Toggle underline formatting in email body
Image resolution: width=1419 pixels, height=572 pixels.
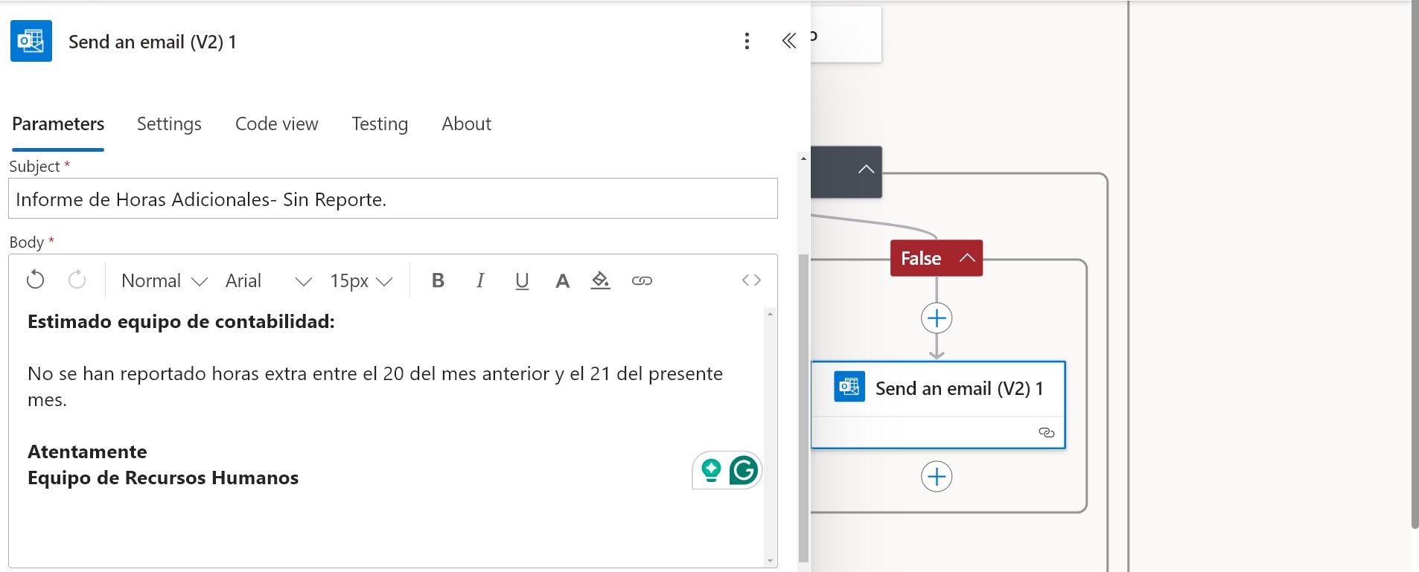tap(522, 280)
